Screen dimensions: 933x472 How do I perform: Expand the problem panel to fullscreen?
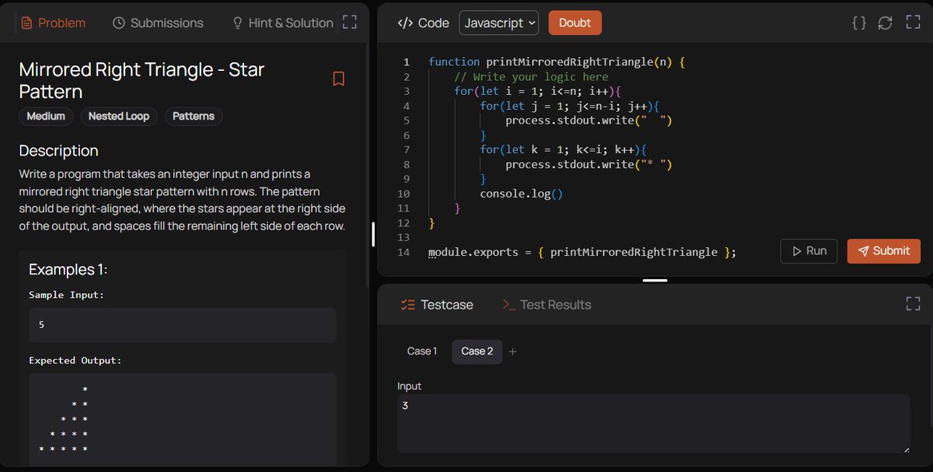[350, 23]
